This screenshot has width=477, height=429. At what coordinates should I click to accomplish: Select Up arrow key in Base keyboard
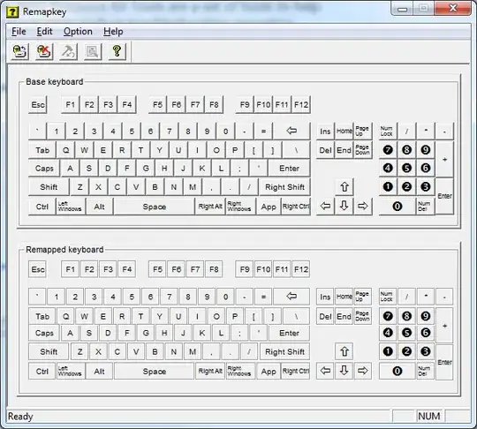click(344, 186)
